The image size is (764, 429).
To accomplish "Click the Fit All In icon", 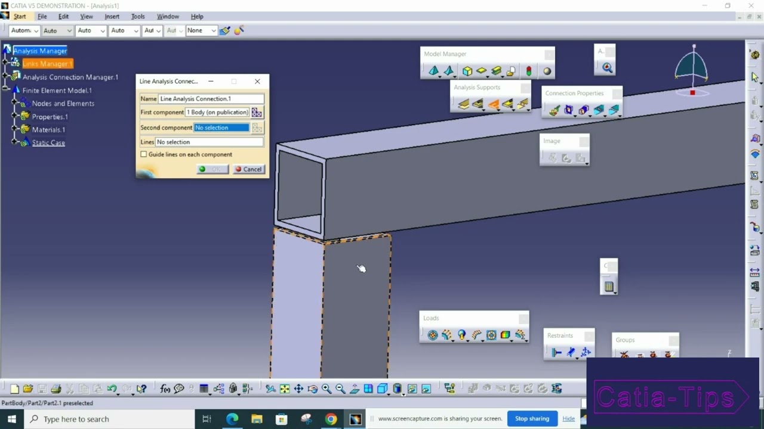I will click(285, 389).
